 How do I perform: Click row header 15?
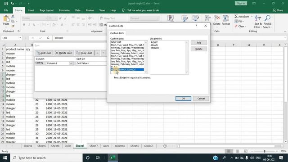pos(3,108)
